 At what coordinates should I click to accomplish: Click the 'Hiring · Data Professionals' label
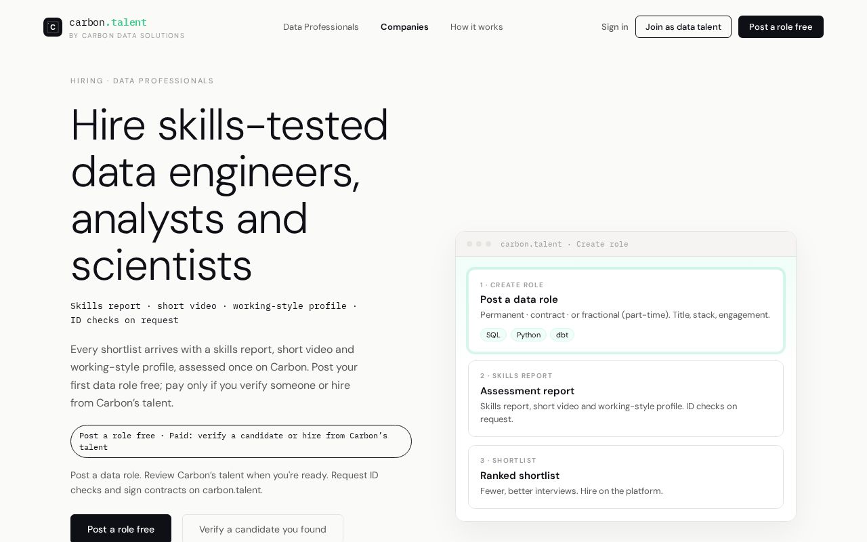pos(142,81)
